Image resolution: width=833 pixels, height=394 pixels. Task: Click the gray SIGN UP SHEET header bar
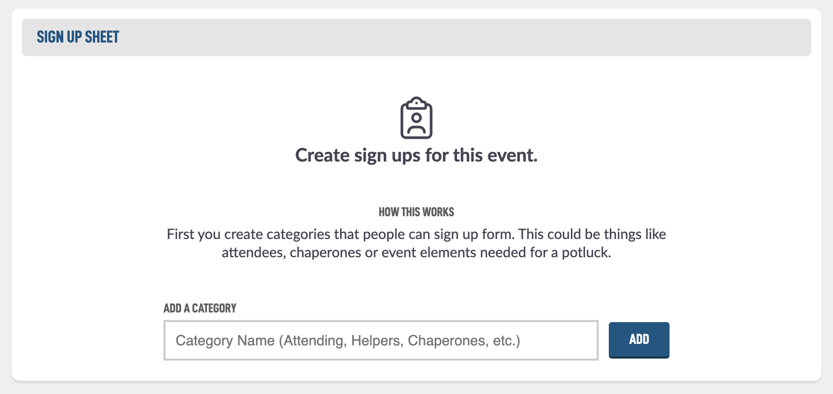[x=416, y=37]
